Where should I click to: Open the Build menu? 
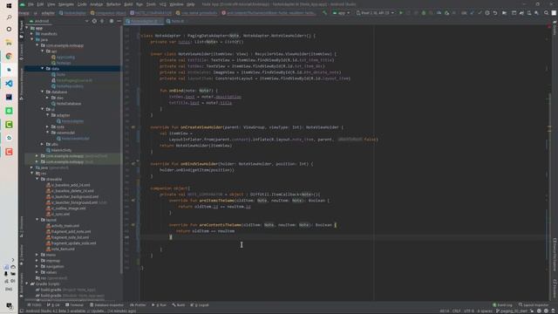128,4
